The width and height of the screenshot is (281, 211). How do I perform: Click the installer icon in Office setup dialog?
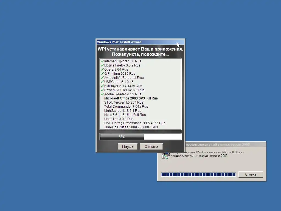(165, 156)
